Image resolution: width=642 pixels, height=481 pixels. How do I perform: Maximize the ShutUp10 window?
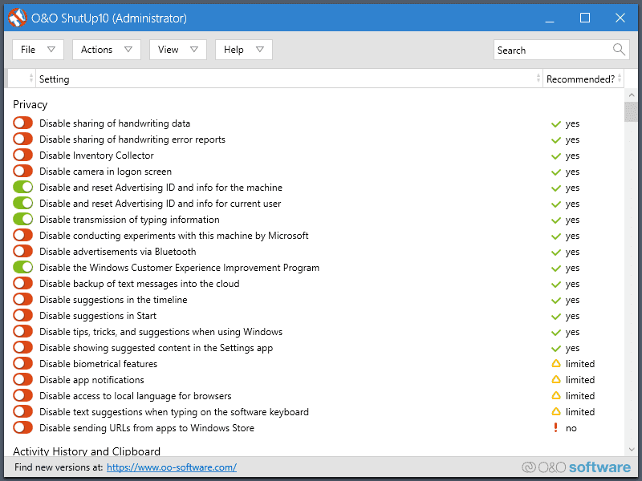[585, 18]
